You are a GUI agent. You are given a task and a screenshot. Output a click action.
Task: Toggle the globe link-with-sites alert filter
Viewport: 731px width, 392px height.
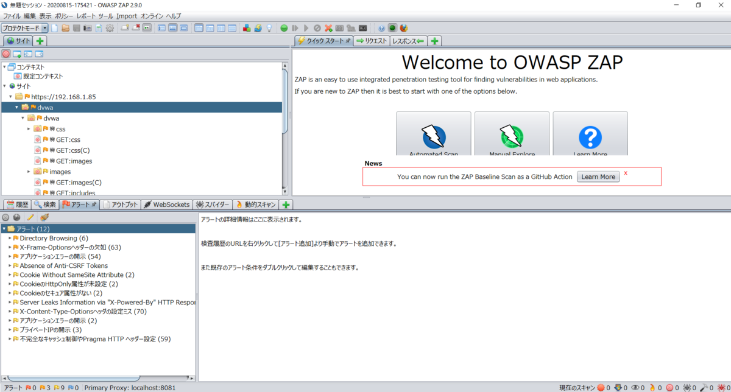(x=16, y=217)
